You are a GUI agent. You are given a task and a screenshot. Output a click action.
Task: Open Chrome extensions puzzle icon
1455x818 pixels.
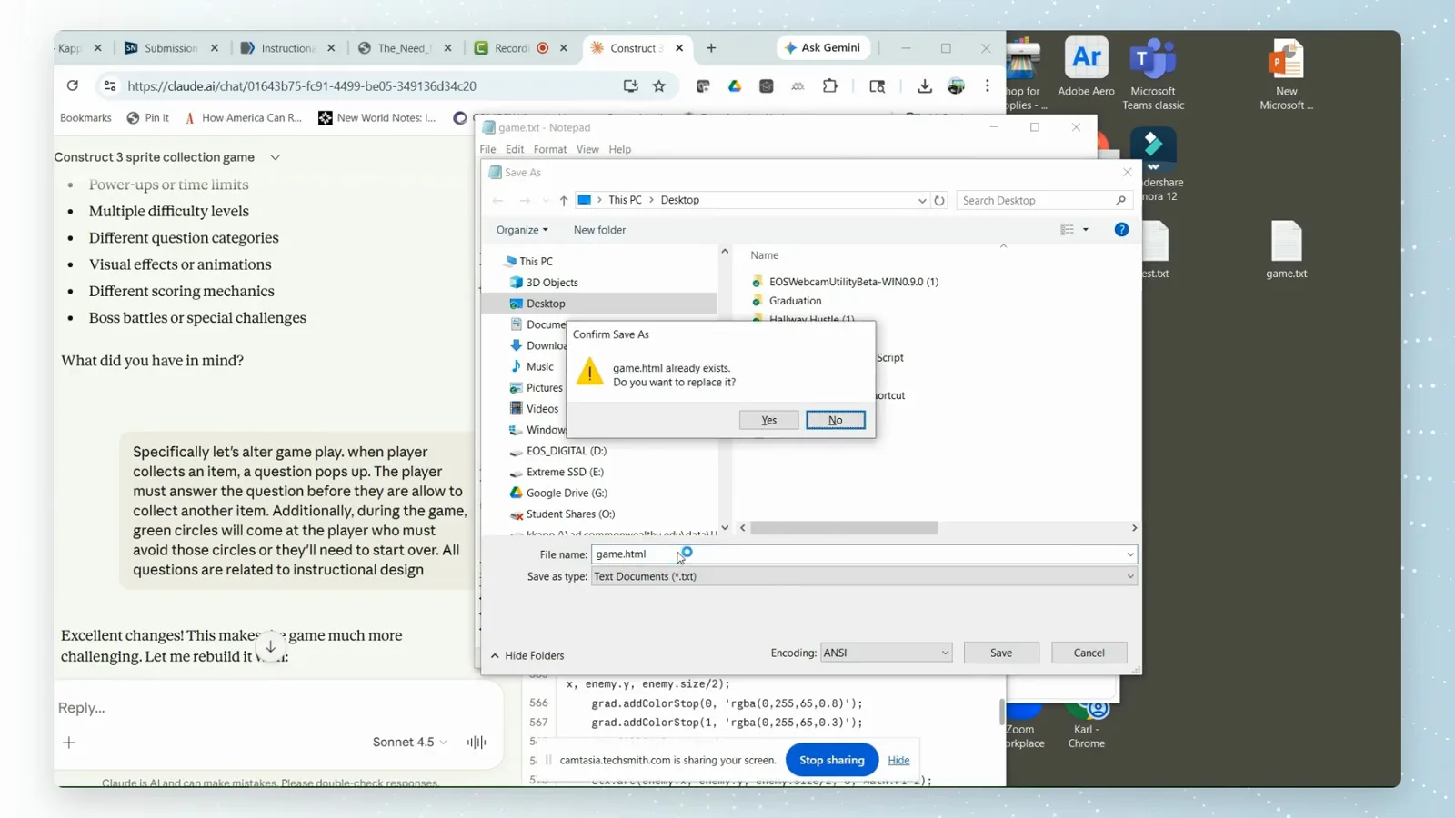[x=830, y=85]
